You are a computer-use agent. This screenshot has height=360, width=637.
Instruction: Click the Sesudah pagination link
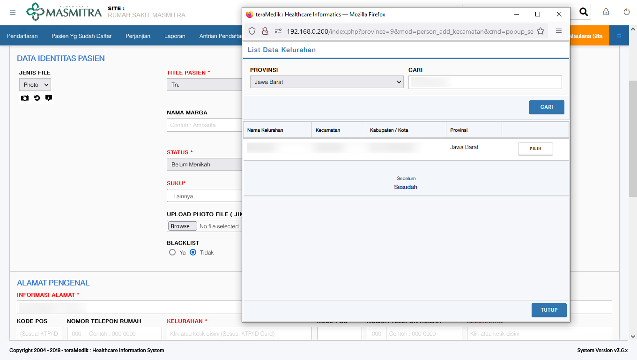[406, 187]
